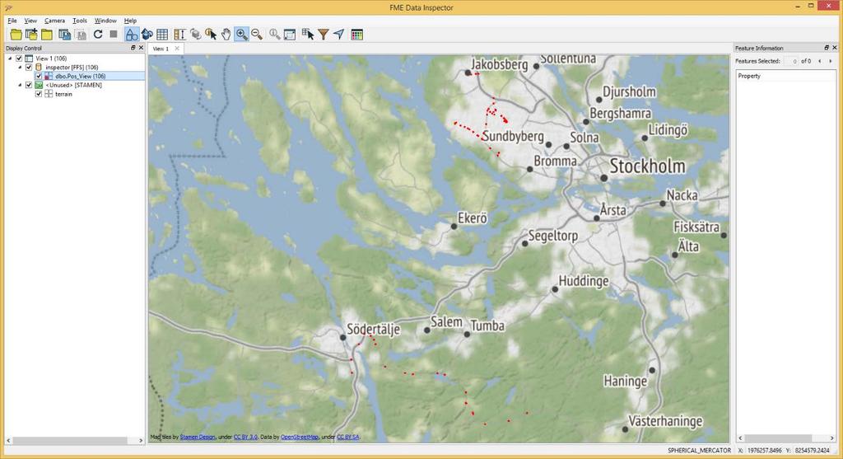Screen dimensions: 843x459
Task: Open the Stamen Design attribution link
Action: [198, 437]
